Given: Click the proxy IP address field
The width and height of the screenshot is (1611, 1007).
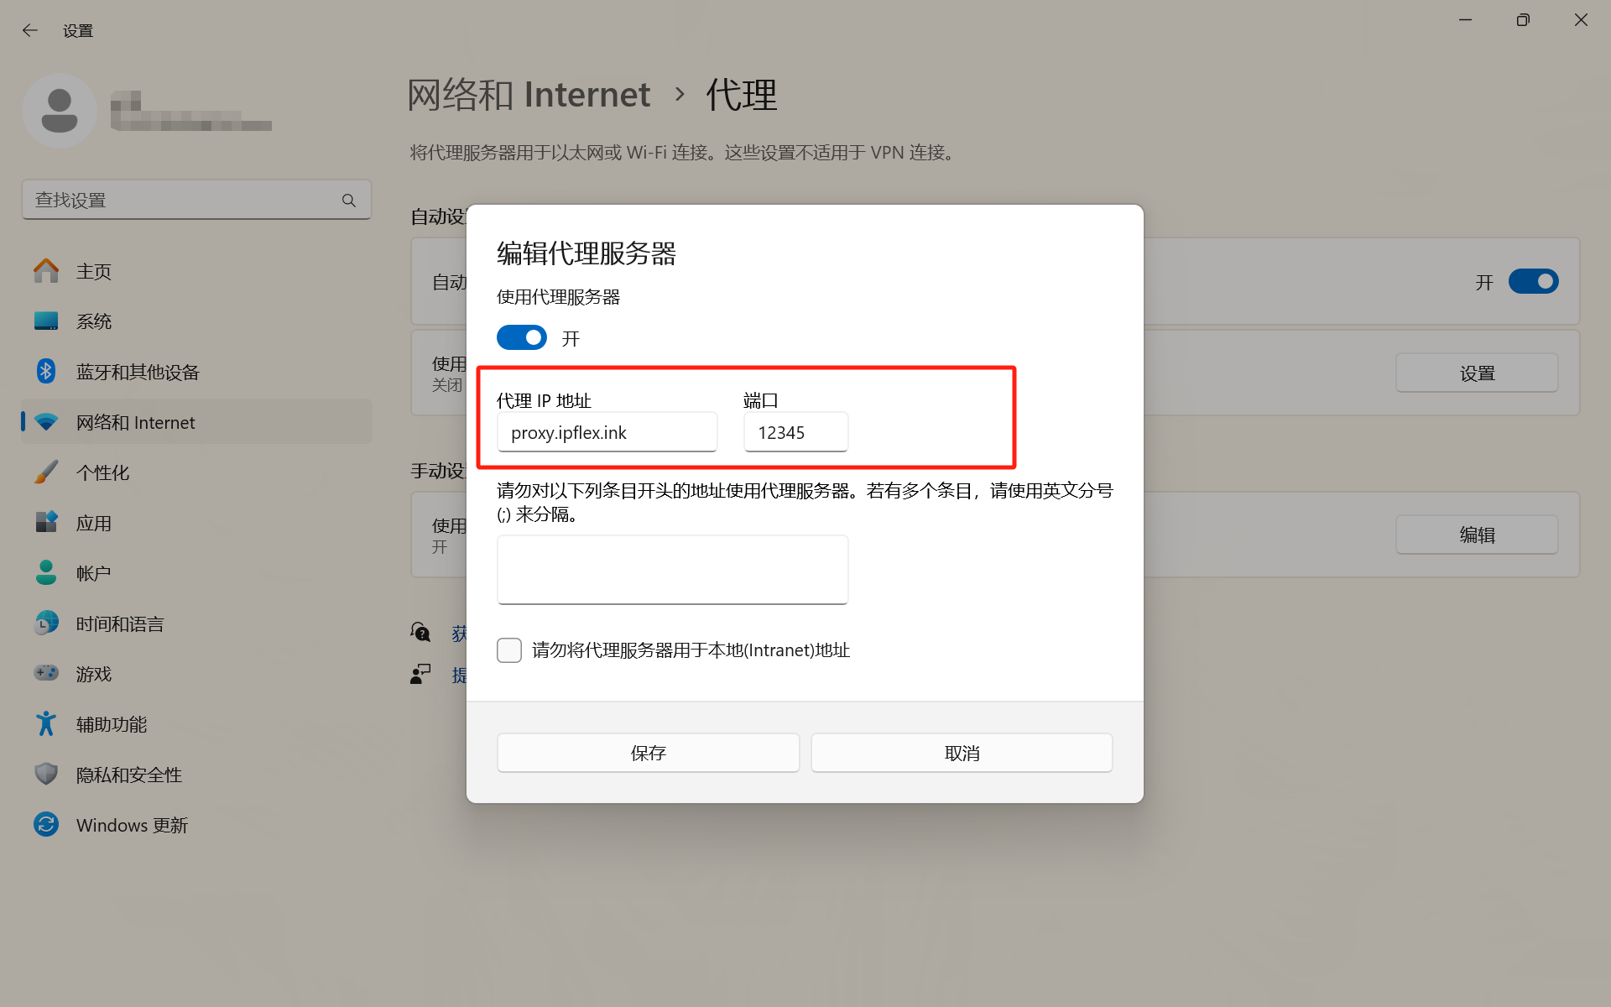Looking at the screenshot, I should point(607,433).
